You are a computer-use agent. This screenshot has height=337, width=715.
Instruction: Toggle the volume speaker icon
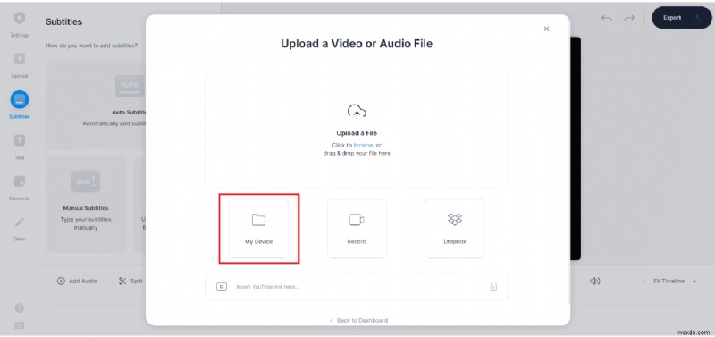[594, 282]
